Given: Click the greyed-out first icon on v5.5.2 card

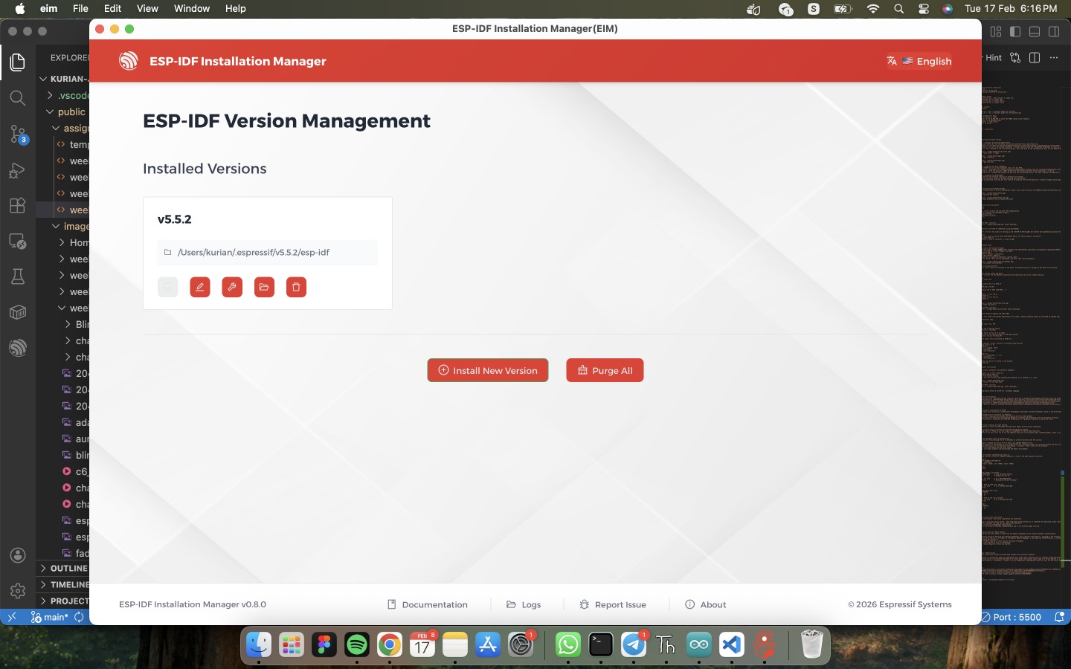Looking at the screenshot, I should 168,287.
